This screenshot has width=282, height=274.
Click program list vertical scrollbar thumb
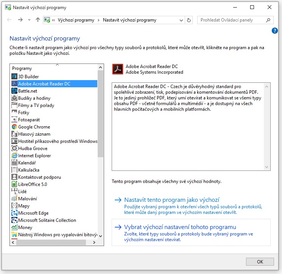(x=101, y=114)
